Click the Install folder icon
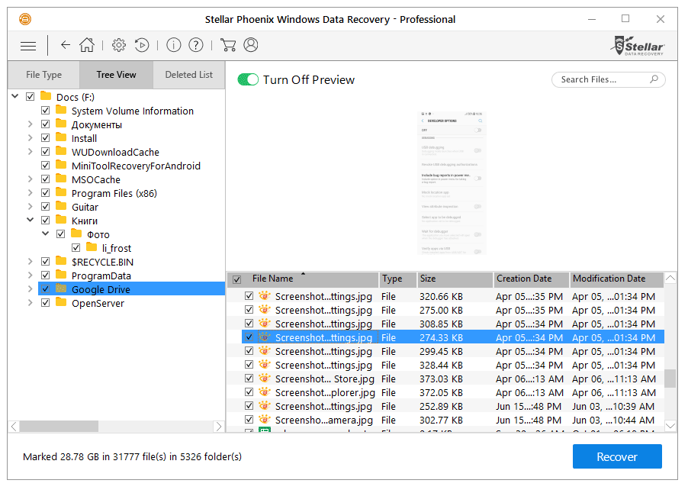Viewport: 688px width, 493px height. 61,137
